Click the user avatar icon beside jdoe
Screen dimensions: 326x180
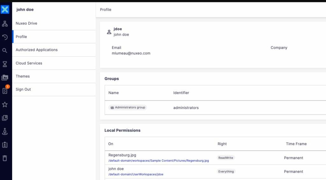pos(109,32)
